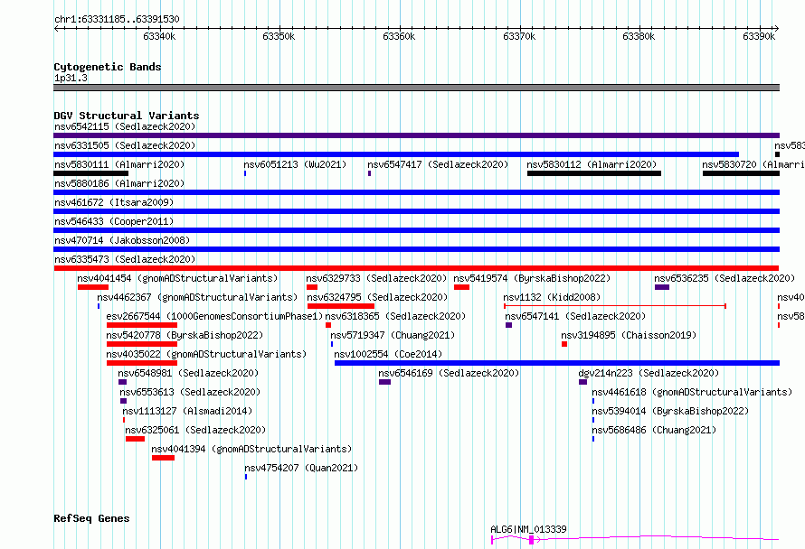The image size is (805, 549).
Task: Click the nsv4041394 red variant bar
Action: pos(163,458)
